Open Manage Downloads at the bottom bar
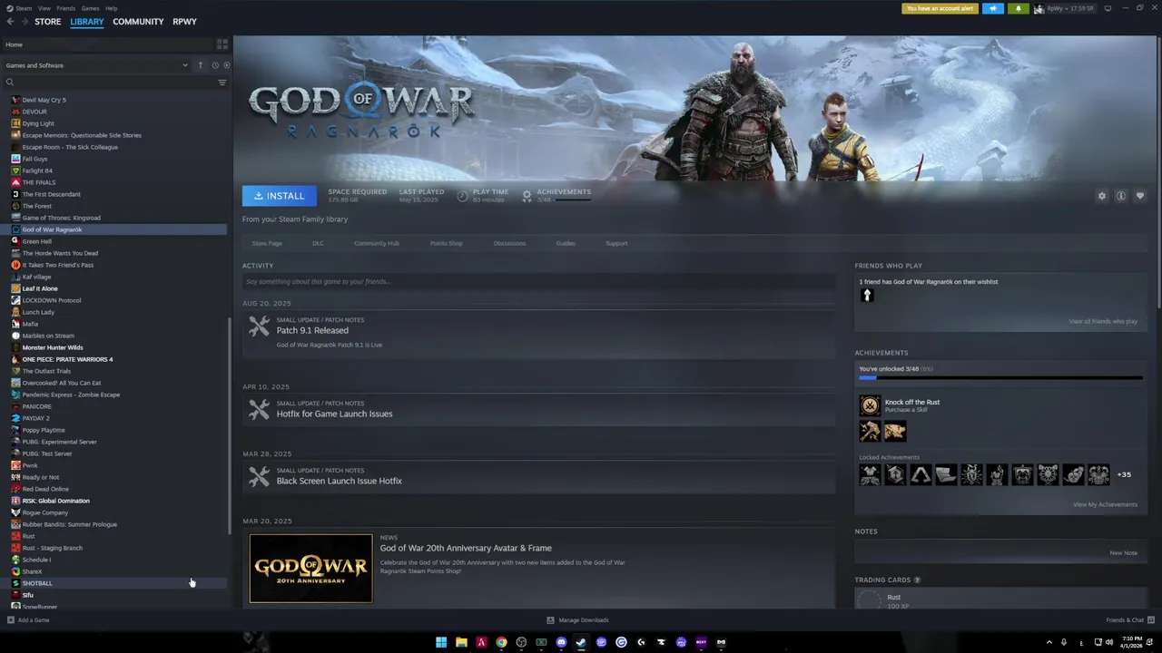The height and width of the screenshot is (653, 1162). pos(577,620)
